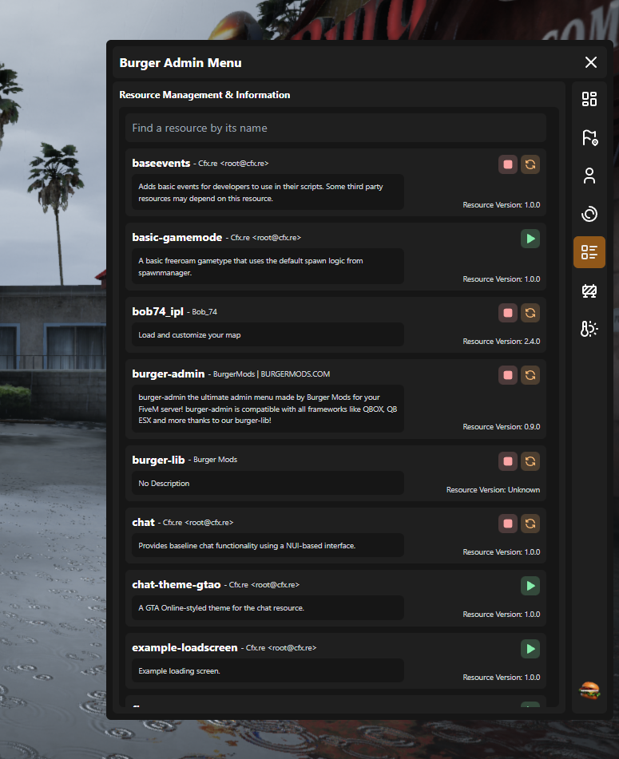The image size is (619, 759).
Task: Restart the burger-admin resource
Action: 530,375
